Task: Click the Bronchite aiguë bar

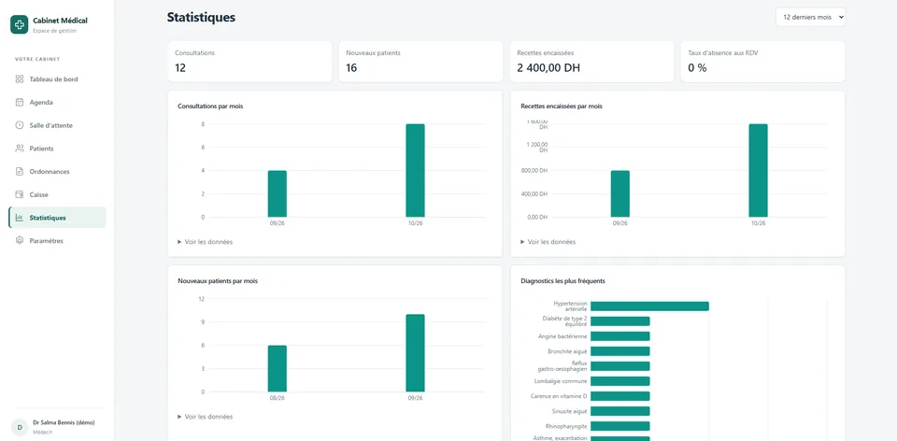Action: tap(620, 351)
